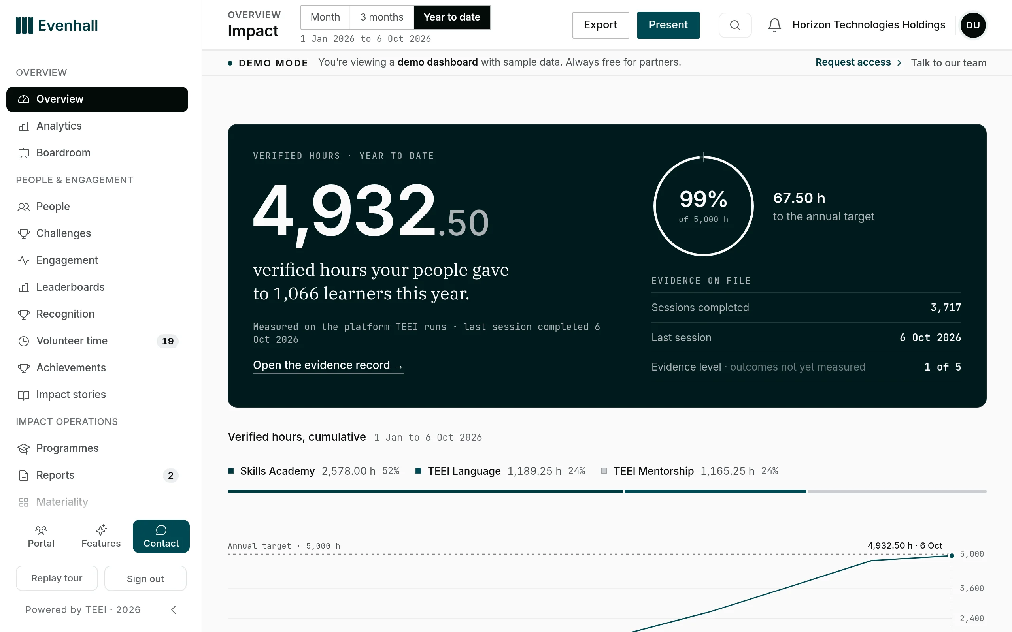Toggle TEEI Mentorship series legend
Viewport: 1012px width, 632px height.
click(x=689, y=471)
